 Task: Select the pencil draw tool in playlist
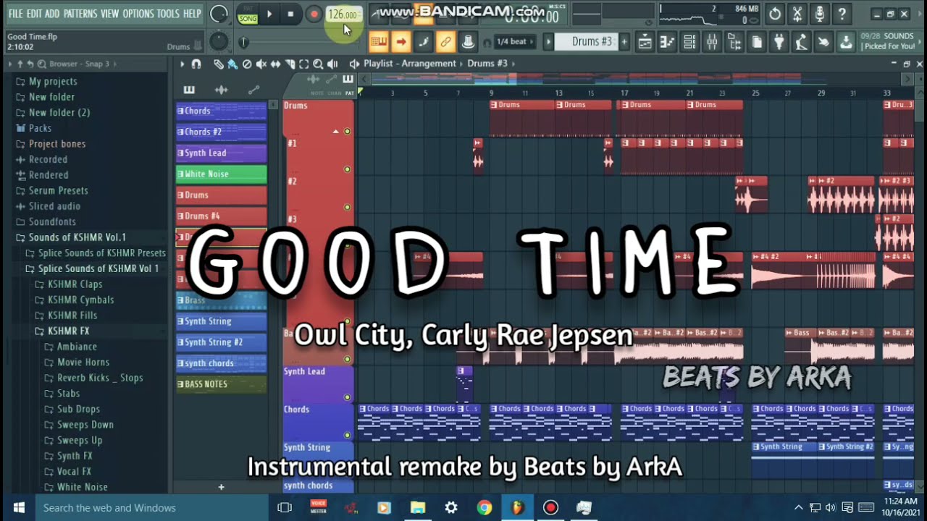(218, 64)
